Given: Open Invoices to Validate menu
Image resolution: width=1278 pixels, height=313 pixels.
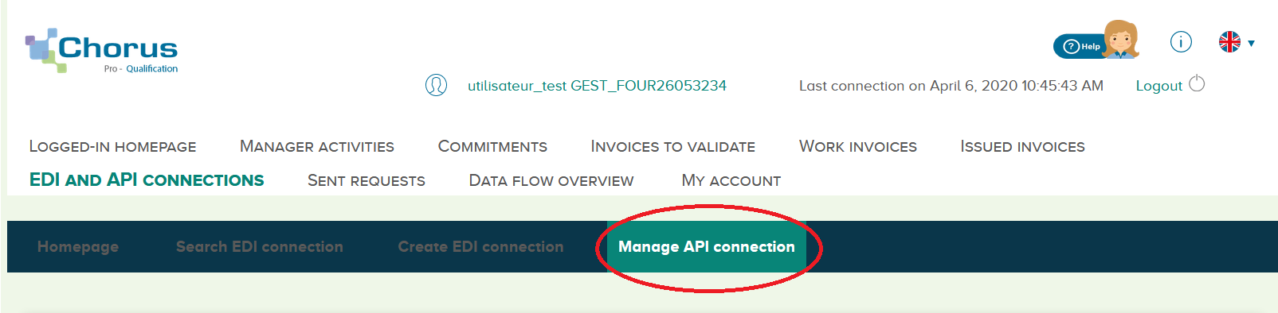Looking at the screenshot, I should click(672, 146).
